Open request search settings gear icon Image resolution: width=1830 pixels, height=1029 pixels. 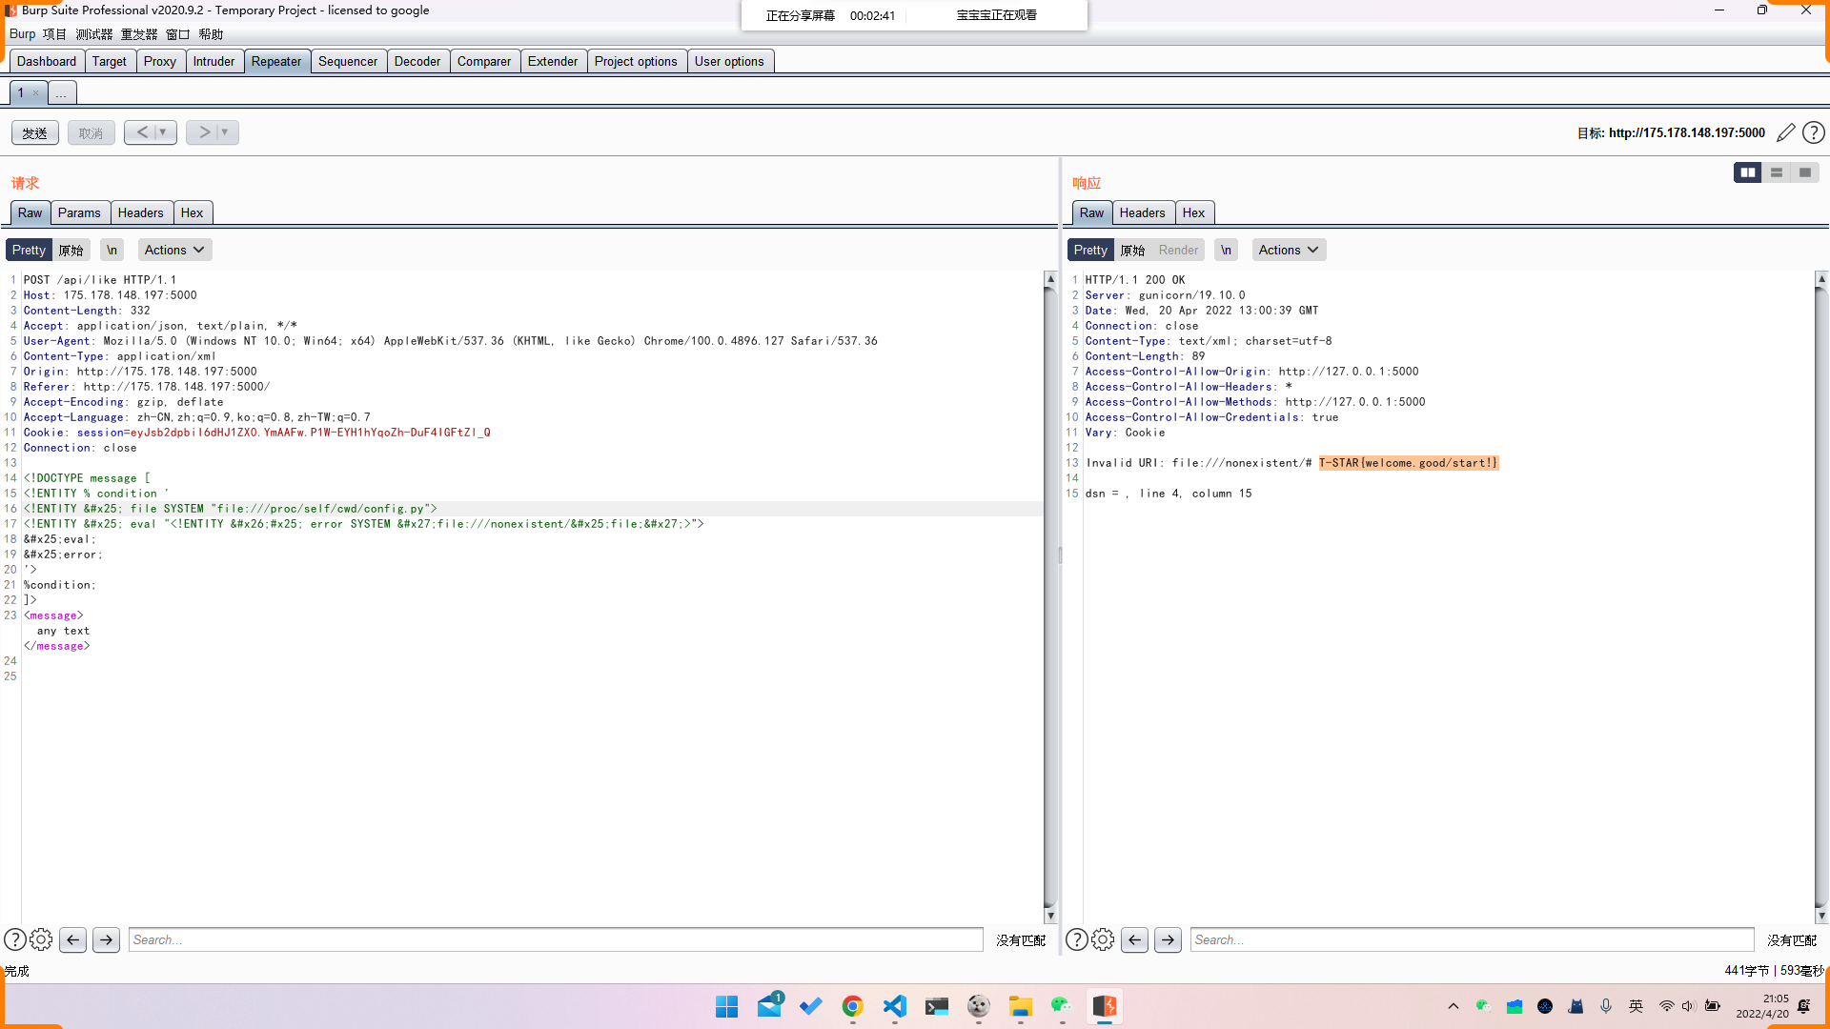[41, 939]
